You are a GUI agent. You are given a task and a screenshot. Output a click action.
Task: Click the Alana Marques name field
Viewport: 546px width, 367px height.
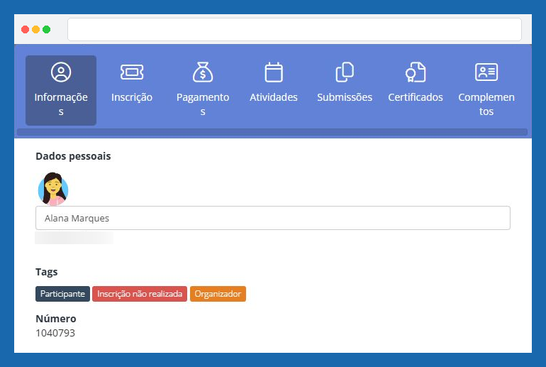pyautogui.click(x=273, y=218)
